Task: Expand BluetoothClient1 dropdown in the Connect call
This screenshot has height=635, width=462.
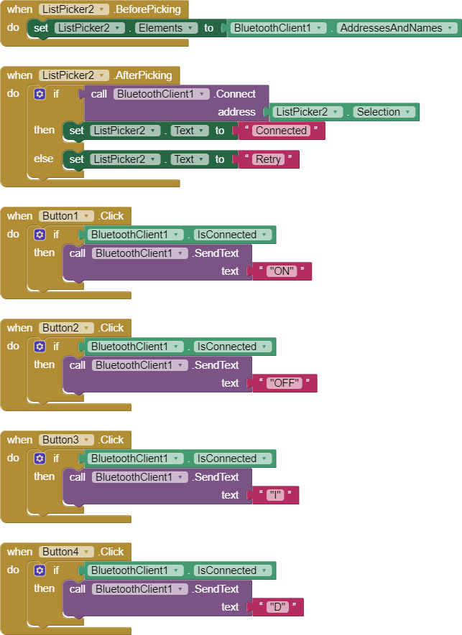Action: [x=161, y=94]
